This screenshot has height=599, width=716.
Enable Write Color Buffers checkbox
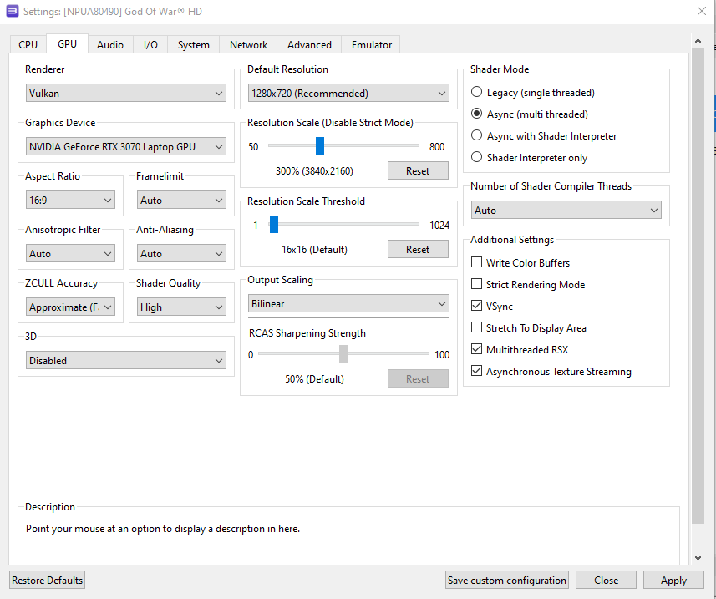tap(477, 263)
